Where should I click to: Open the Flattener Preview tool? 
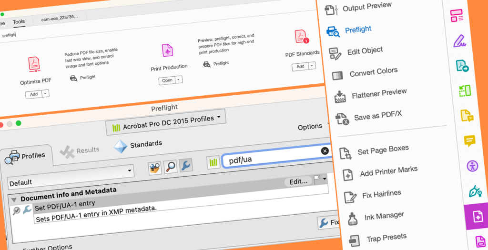370,95
